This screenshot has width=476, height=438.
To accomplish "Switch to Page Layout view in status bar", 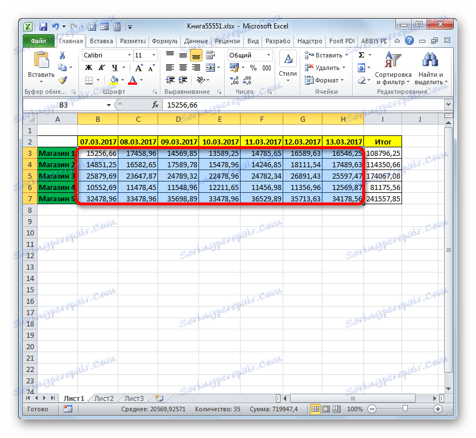I will coord(326,409).
